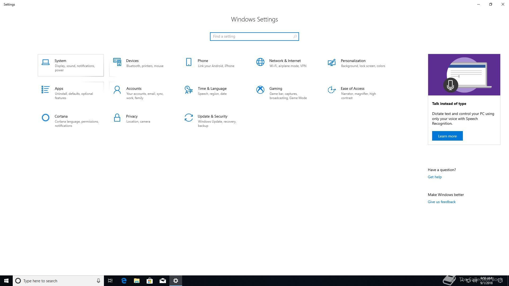Image resolution: width=509 pixels, height=286 pixels.
Task: Open the Action Center notification icon
Action: pyautogui.click(x=500, y=281)
